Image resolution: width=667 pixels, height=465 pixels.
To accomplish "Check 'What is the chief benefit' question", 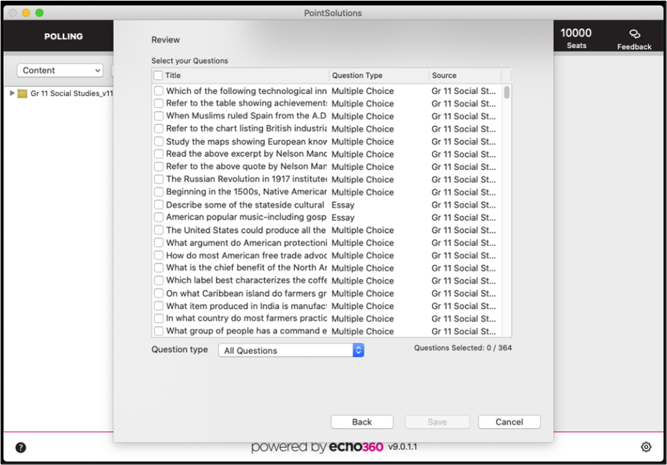I will 158,268.
